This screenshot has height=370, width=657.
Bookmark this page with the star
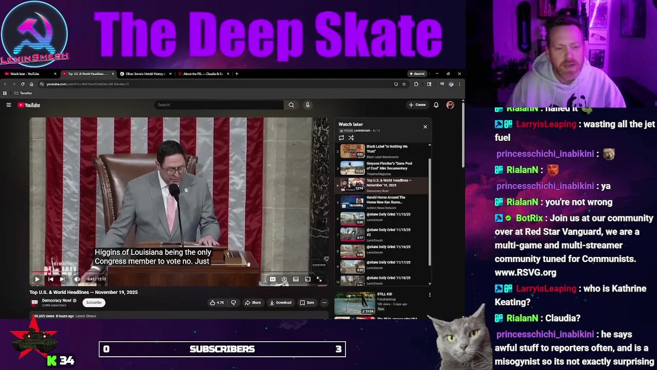coord(404,84)
